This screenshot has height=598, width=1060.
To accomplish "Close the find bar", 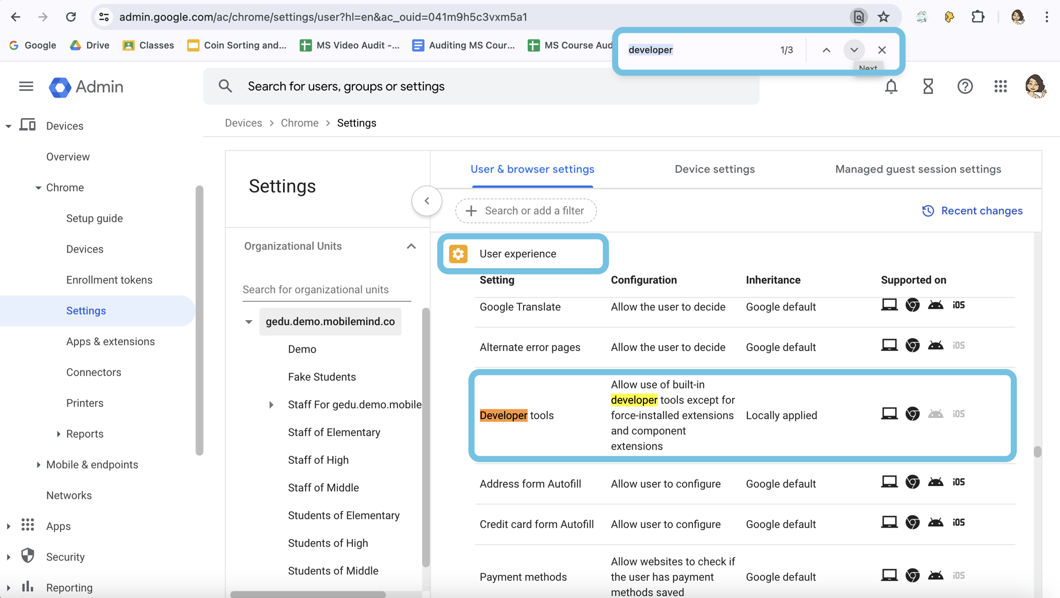I will (x=882, y=50).
